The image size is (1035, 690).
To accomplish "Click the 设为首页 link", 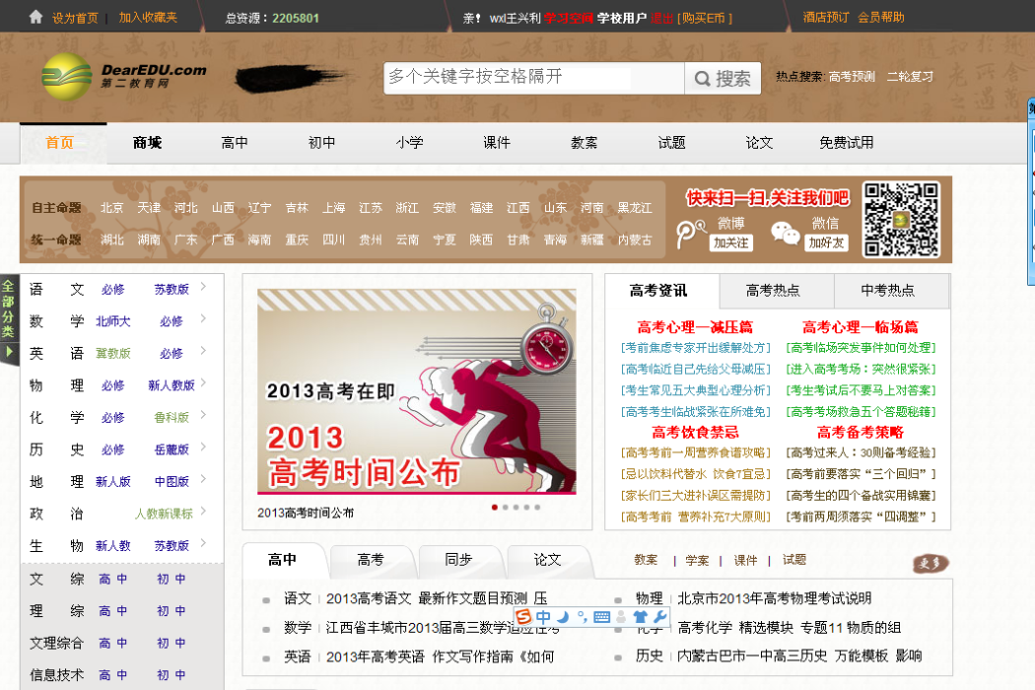I will click(75, 18).
